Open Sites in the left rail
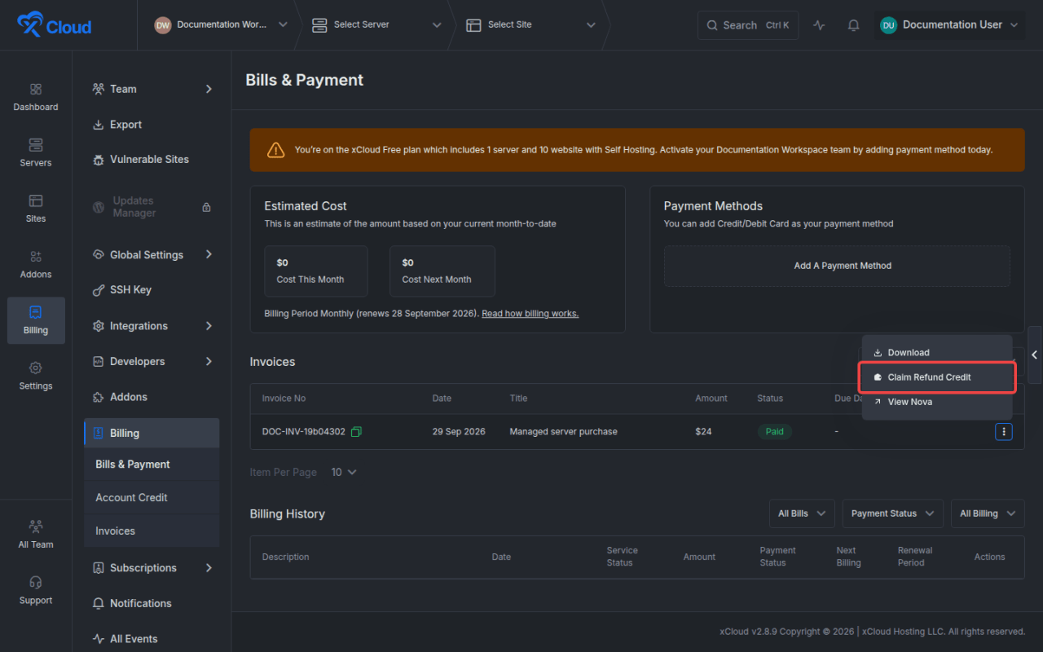The image size is (1043, 652). pos(36,209)
